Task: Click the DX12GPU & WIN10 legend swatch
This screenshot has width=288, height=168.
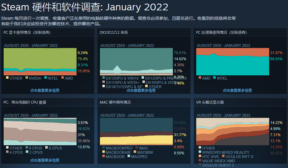Action: [x=104, y=77]
